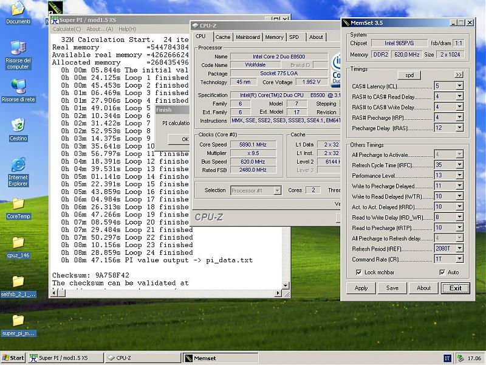This screenshot has height=365, width=486.
Task: Click the About button in MemSet
Action: click(423, 288)
